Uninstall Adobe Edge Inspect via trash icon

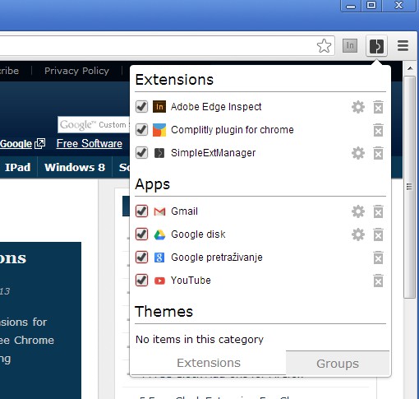coord(378,107)
